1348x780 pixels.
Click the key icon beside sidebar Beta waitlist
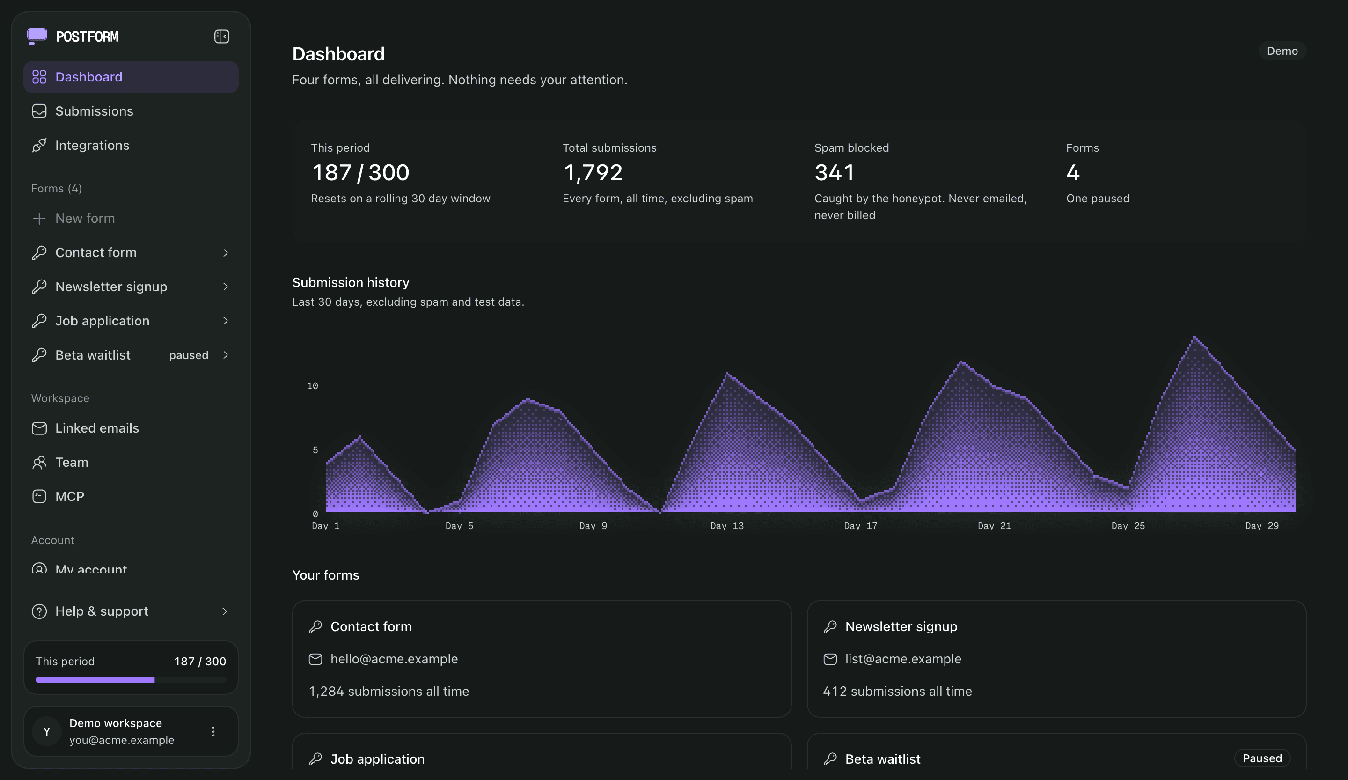(x=39, y=355)
